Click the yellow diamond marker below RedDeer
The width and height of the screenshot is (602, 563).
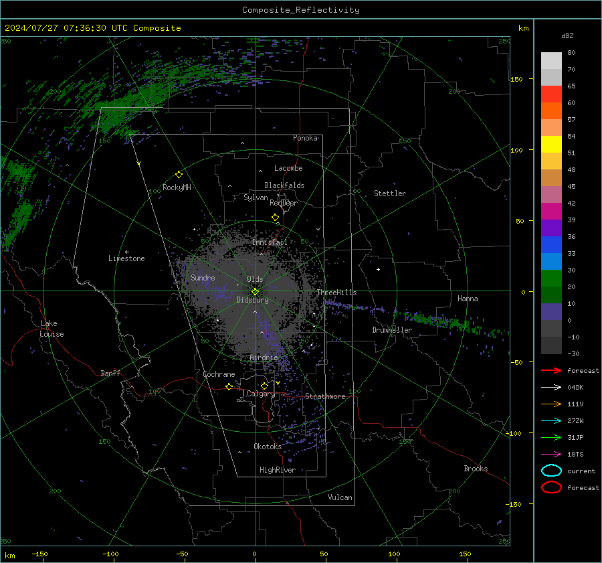[x=275, y=218]
